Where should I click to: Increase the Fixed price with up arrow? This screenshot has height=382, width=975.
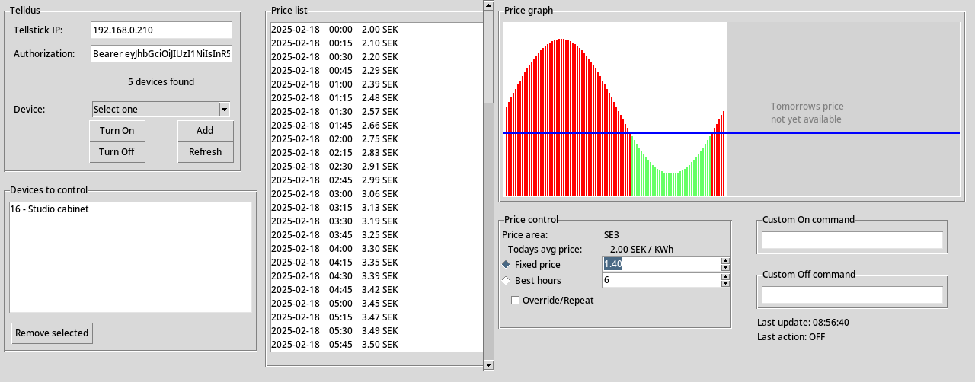tap(725, 260)
